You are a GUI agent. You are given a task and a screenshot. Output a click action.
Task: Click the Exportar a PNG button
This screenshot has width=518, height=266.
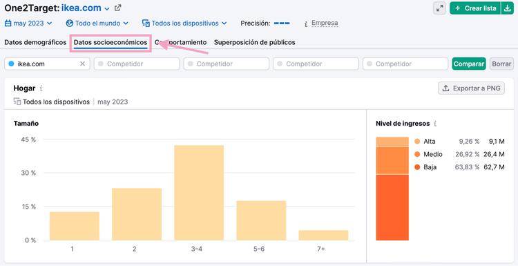(x=471, y=88)
